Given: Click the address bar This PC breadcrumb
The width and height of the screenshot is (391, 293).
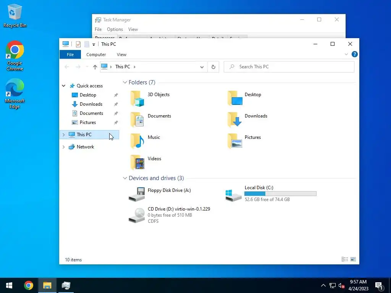Looking at the screenshot, I should 123,67.
